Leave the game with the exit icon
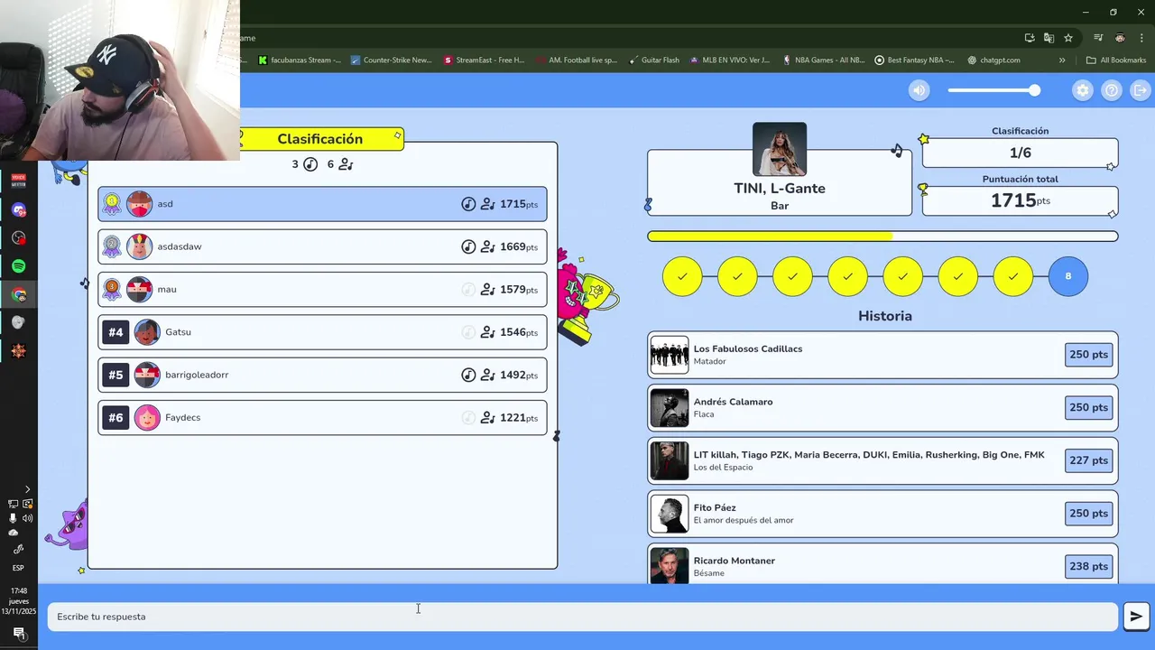Screen dimensions: 1155x650 click(1141, 90)
